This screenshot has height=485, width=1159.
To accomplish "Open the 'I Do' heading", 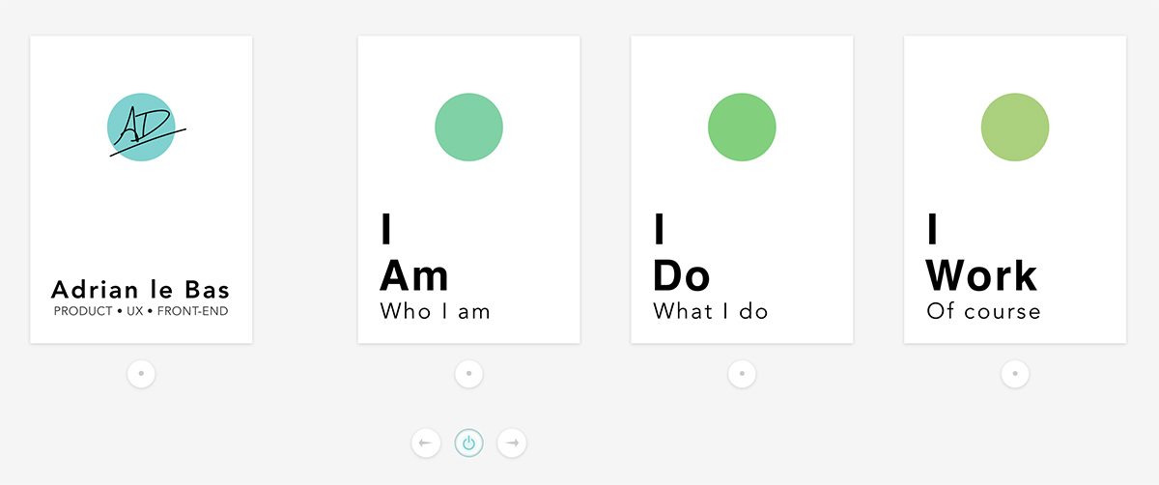I will (682, 252).
